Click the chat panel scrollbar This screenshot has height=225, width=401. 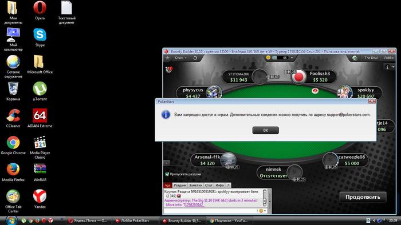click(x=265, y=198)
